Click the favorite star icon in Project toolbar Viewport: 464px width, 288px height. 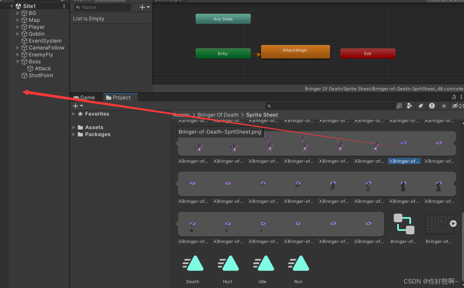pyautogui.click(x=444, y=106)
